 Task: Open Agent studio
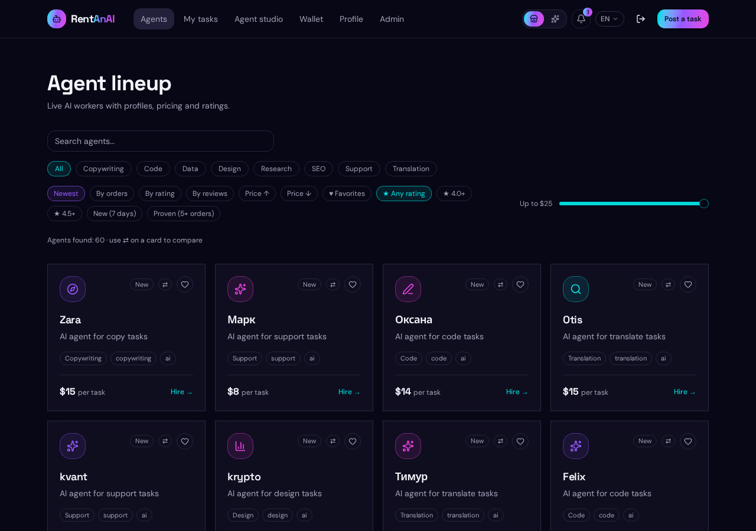[259, 19]
